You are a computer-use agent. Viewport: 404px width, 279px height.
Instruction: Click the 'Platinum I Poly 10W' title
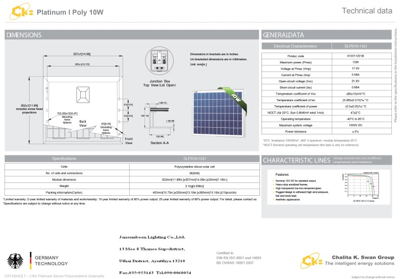tap(70, 12)
